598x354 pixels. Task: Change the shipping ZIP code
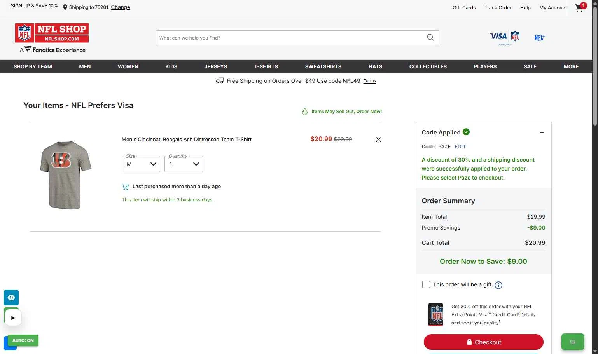click(x=121, y=7)
